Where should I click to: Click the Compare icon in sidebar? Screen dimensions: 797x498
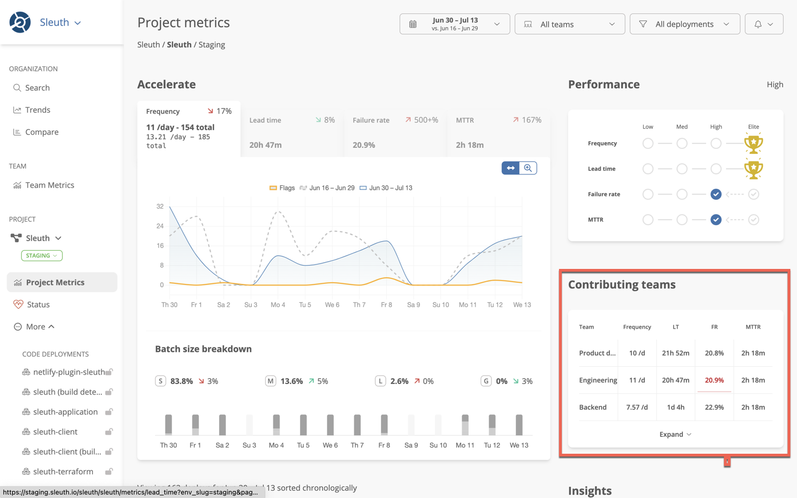[17, 132]
